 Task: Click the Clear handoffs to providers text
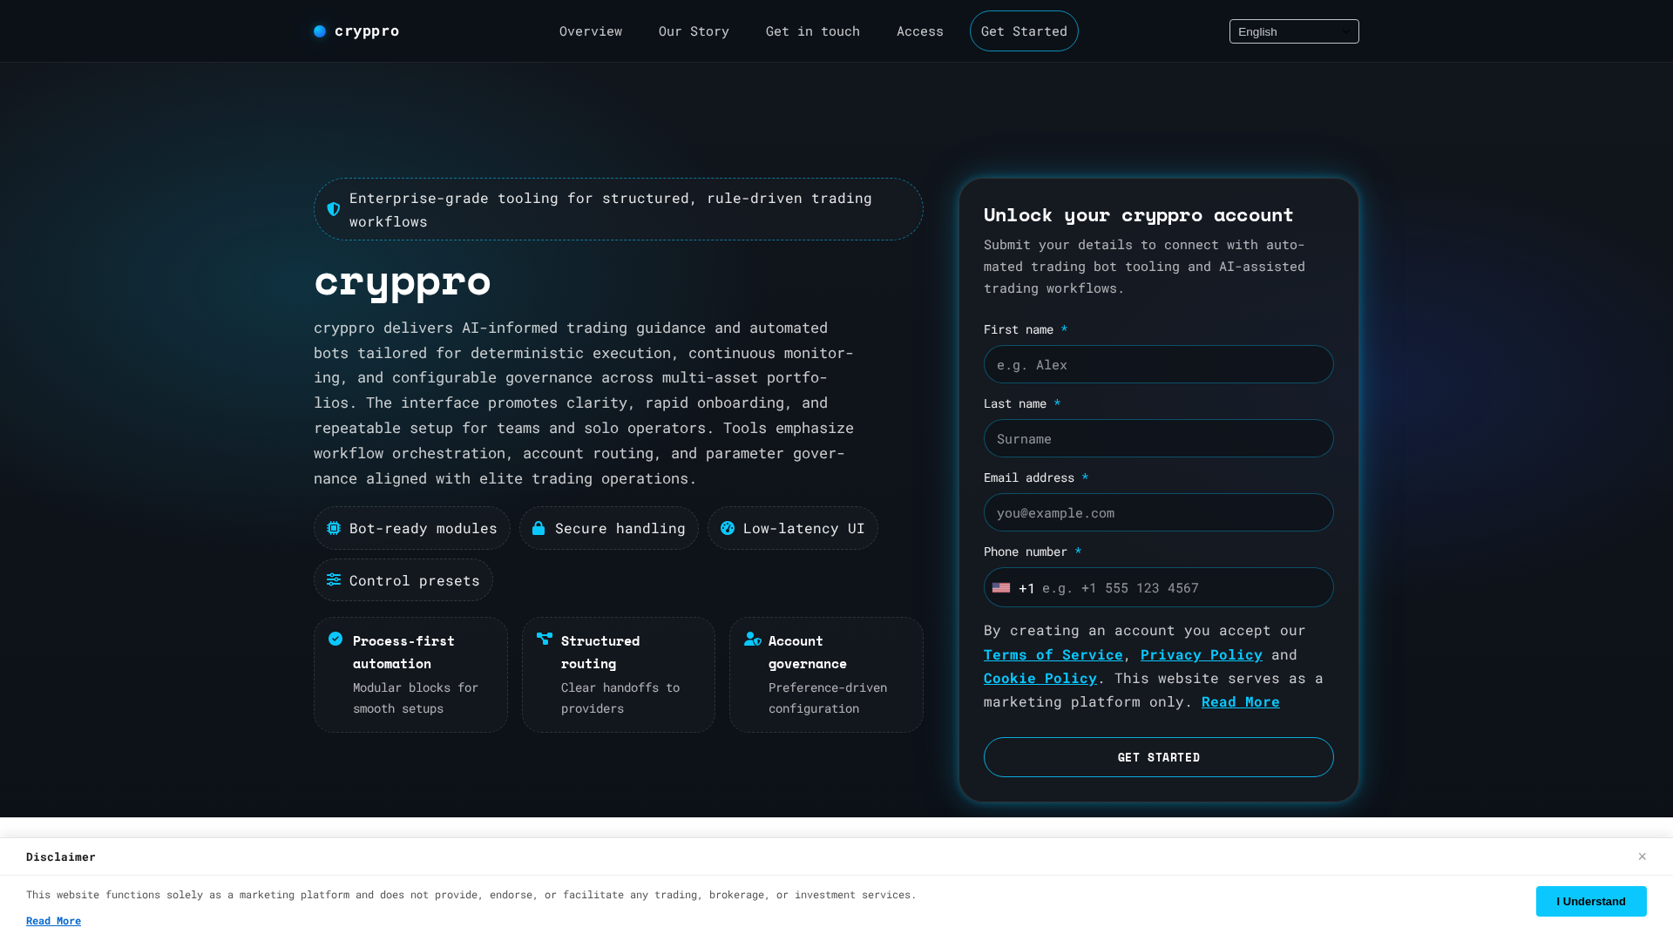620,698
